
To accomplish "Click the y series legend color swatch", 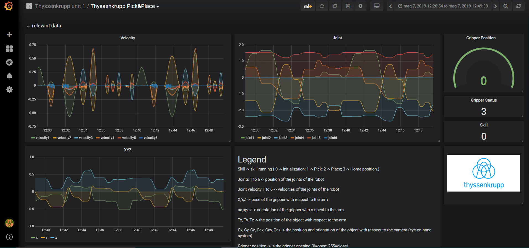I will pyautogui.click(x=43, y=238).
